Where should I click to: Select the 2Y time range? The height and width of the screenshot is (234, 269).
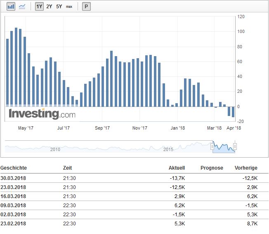(x=50, y=7)
